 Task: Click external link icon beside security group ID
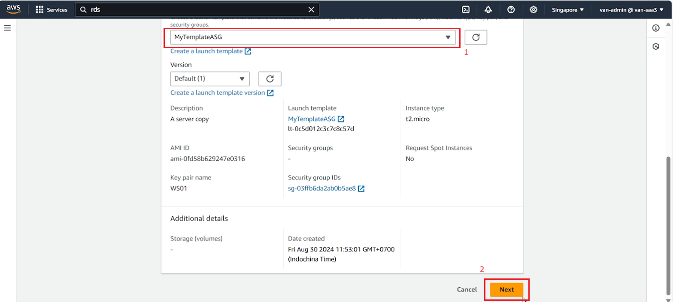click(x=361, y=188)
